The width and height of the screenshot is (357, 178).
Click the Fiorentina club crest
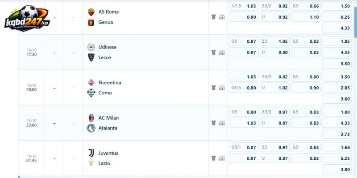coord(91,82)
